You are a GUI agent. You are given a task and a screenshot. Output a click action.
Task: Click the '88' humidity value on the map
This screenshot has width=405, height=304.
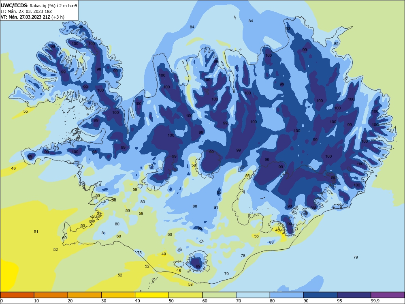click(195, 206)
